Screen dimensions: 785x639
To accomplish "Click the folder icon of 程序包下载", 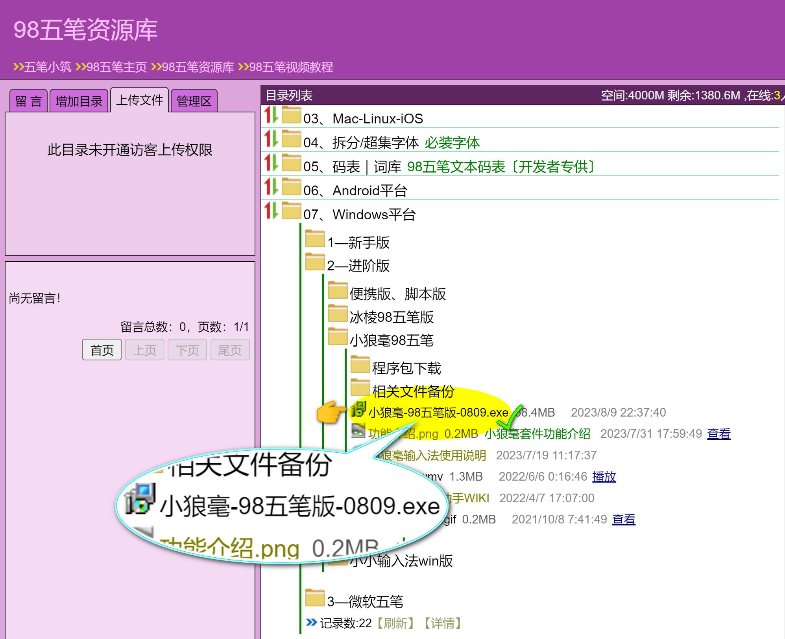I will [x=360, y=365].
